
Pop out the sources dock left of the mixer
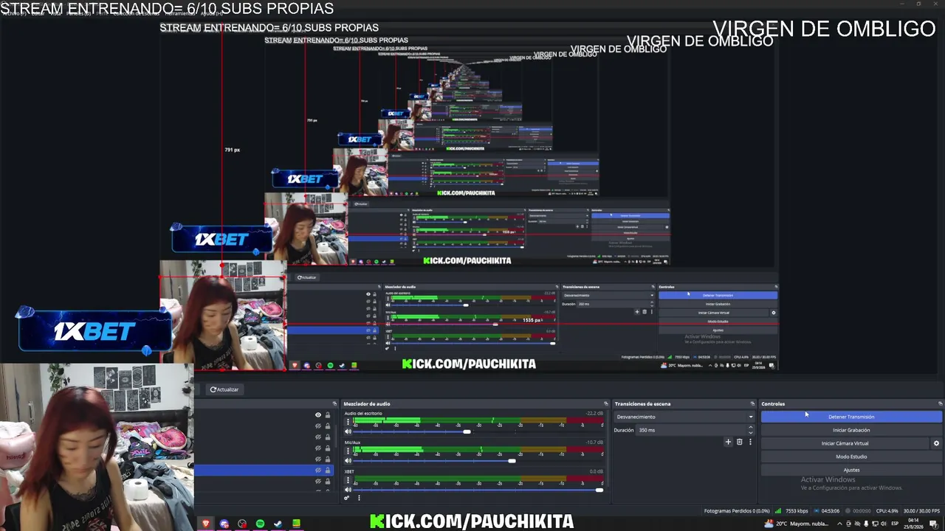335,403
